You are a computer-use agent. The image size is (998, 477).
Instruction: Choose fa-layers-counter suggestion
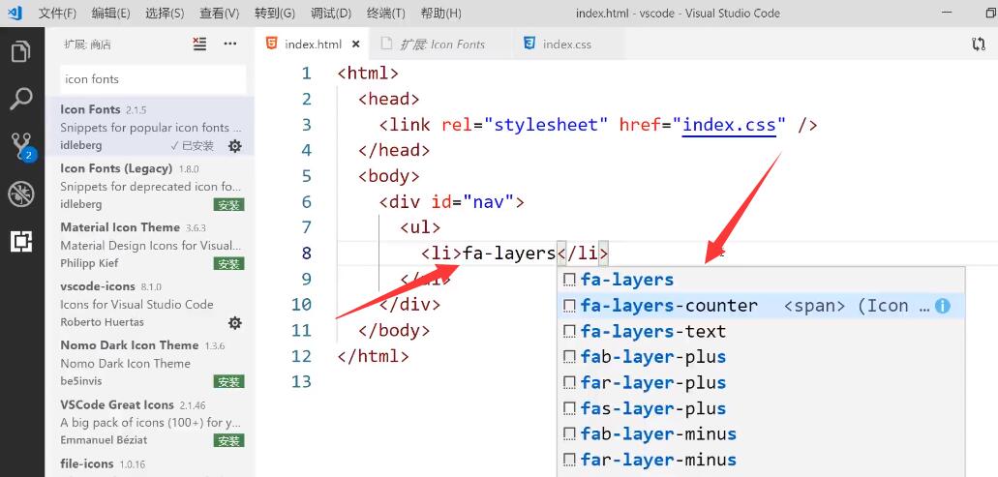coord(761,306)
